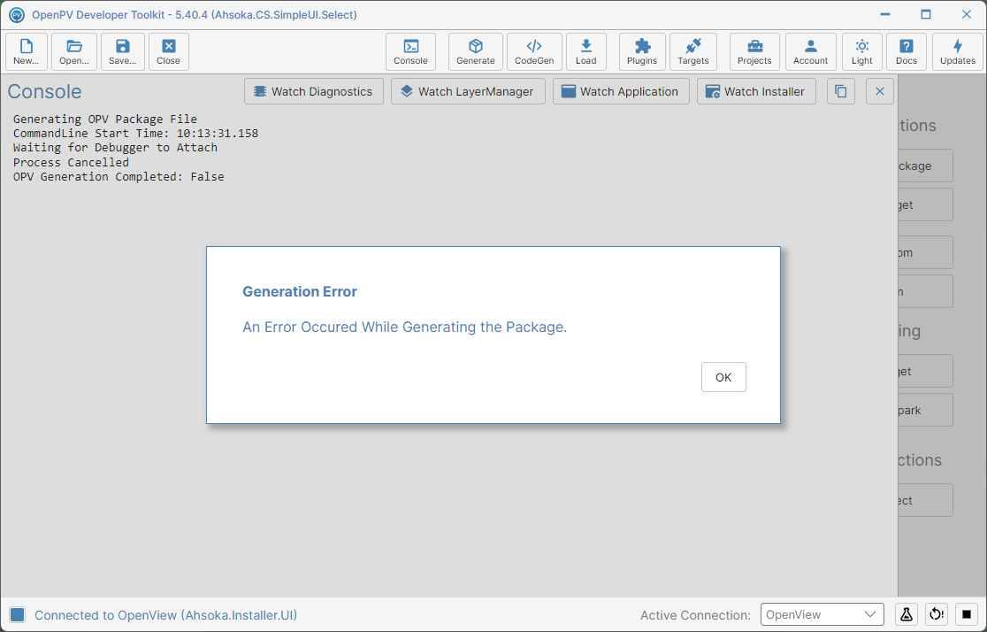
Task: Check for Updates in the toolbar
Action: tap(958, 51)
